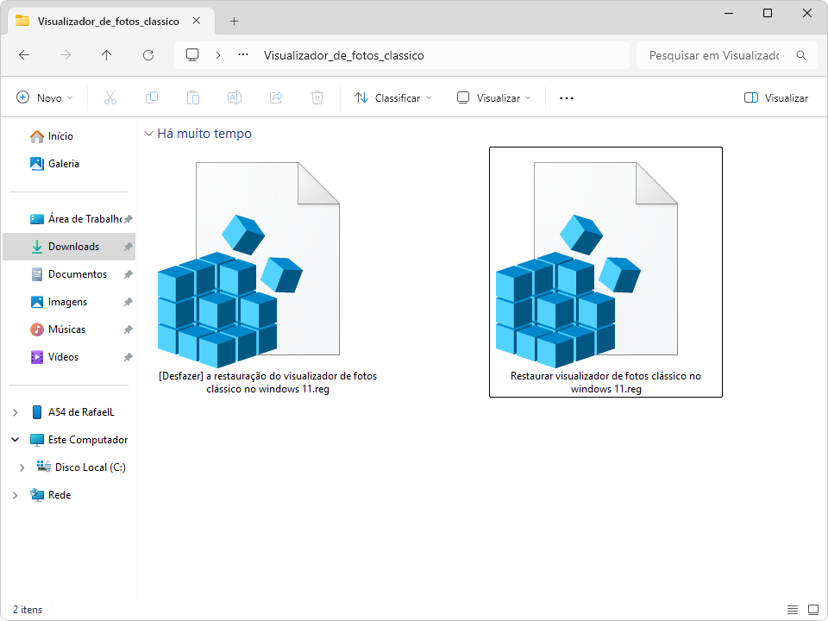Viewport: 828px width, 621px height.
Task: Open the Novo dropdown menu
Action: click(x=45, y=97)
